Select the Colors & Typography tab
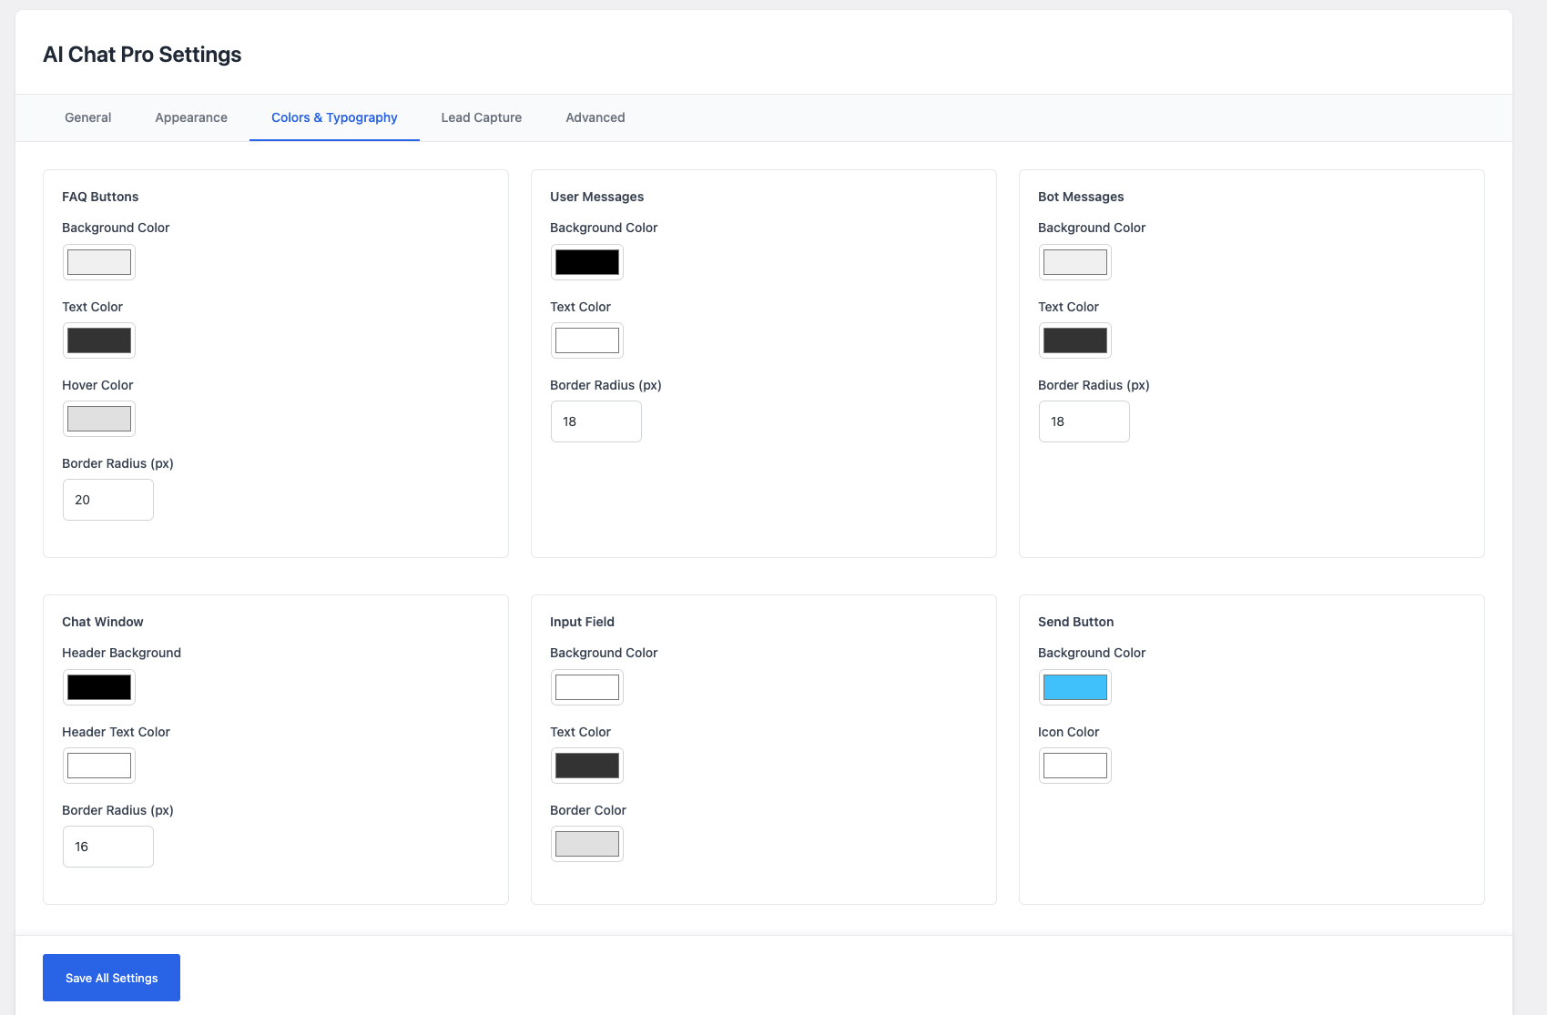The width and height of the screenshot is (1547, 1015). pos(333,117)
